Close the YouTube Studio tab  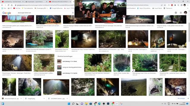point(23,2)
